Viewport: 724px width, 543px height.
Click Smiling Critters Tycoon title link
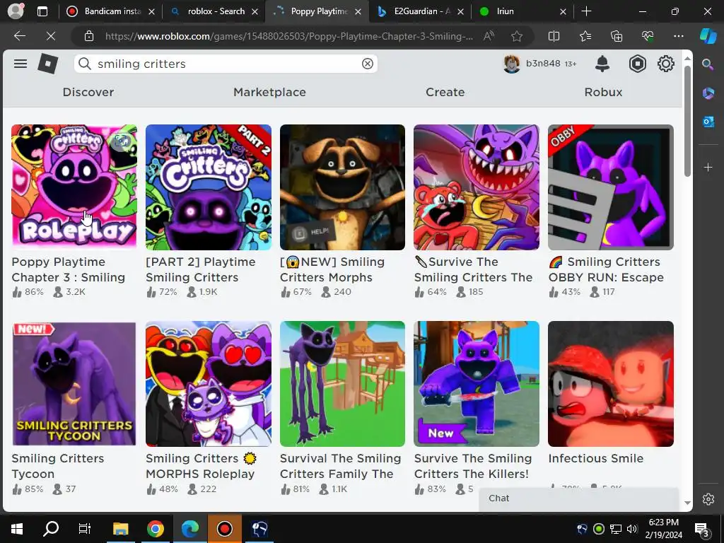(58, 466)
